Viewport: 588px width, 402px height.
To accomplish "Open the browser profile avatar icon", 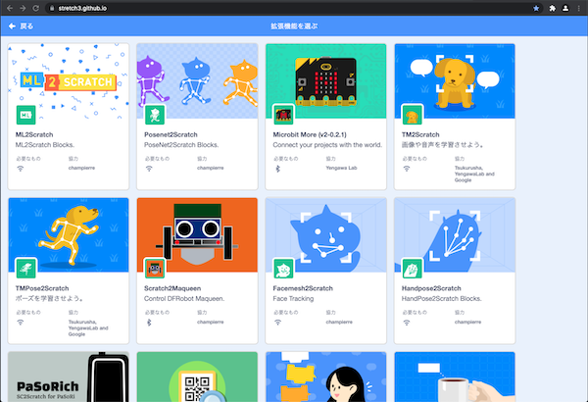I will 565,8.
